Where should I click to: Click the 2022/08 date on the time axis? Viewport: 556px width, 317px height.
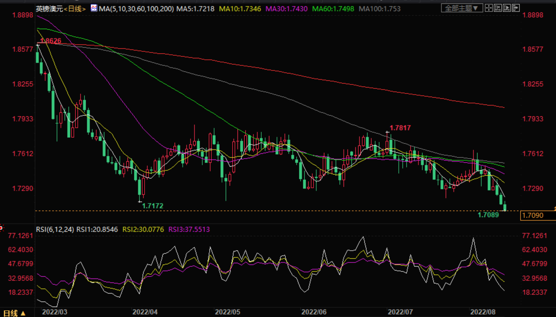[483, 312]
